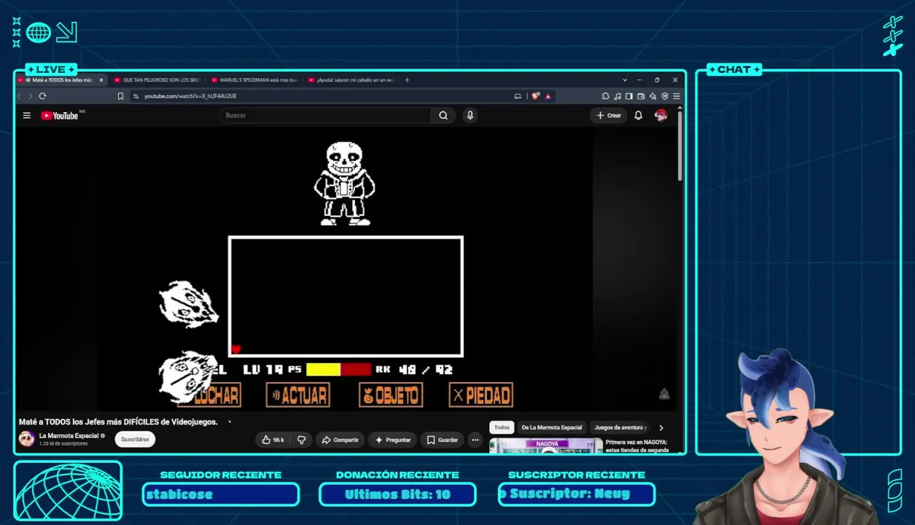
Task: Click the video title Maté a TODOS los Jefes
Action: [118, 421]
